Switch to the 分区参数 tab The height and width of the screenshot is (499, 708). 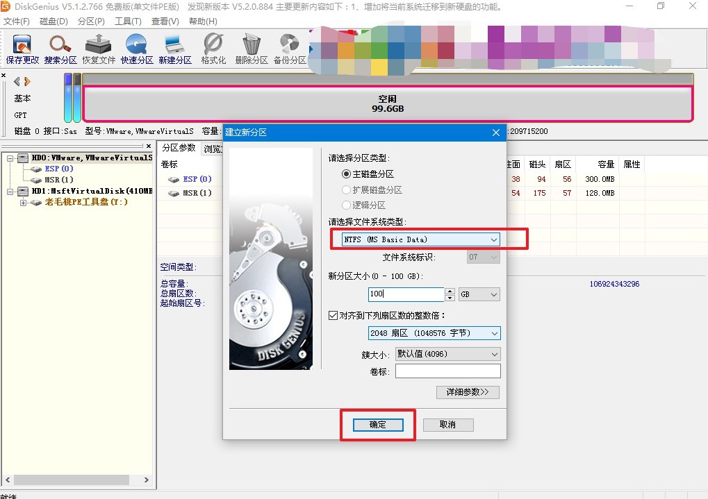coord(179,148)
